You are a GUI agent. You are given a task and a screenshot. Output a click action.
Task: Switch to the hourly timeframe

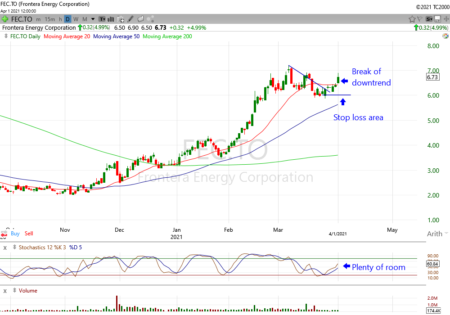(x=60, y=19)
